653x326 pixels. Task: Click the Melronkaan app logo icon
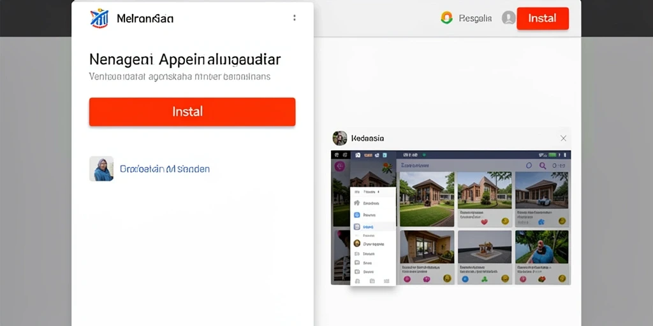click(x=99, y=18)
